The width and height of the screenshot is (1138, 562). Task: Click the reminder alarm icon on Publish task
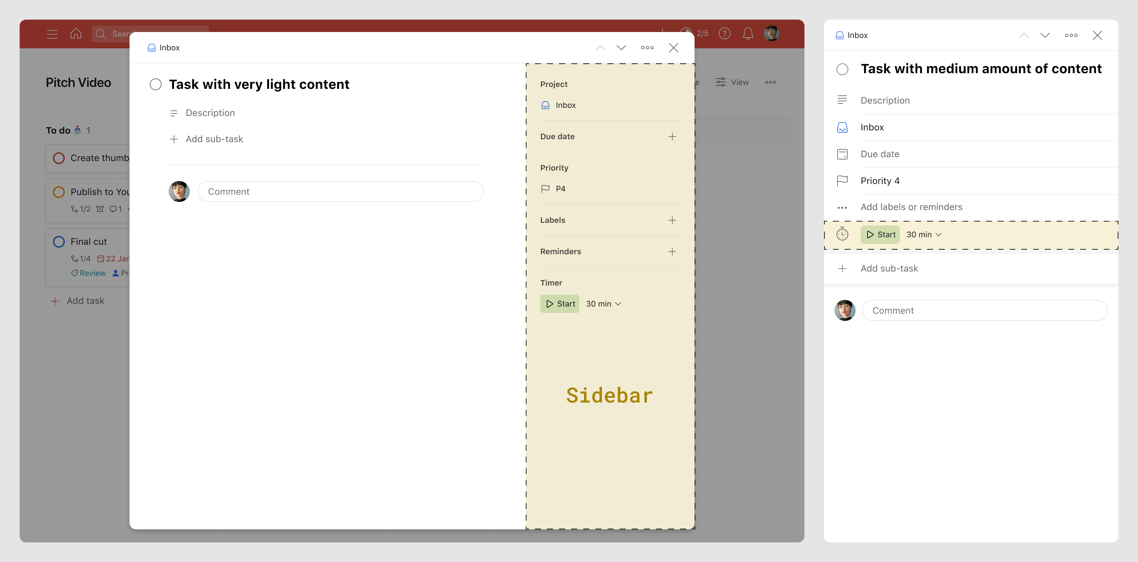click(100, 209)
